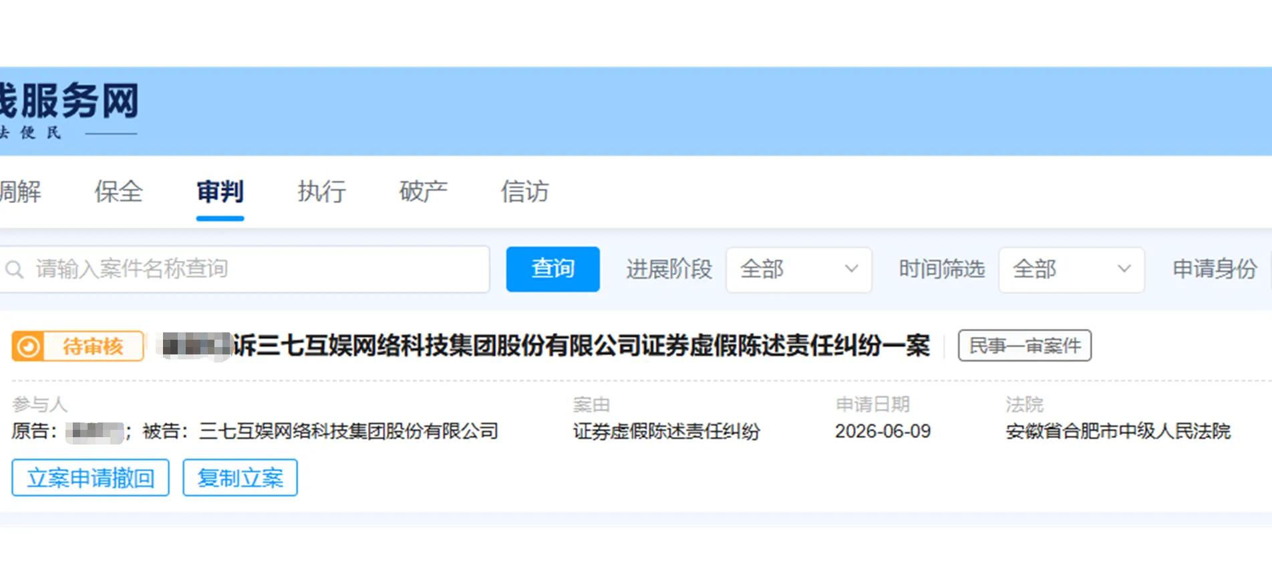Click the 民事一审案件 tag

click(x=1024, y=346)
